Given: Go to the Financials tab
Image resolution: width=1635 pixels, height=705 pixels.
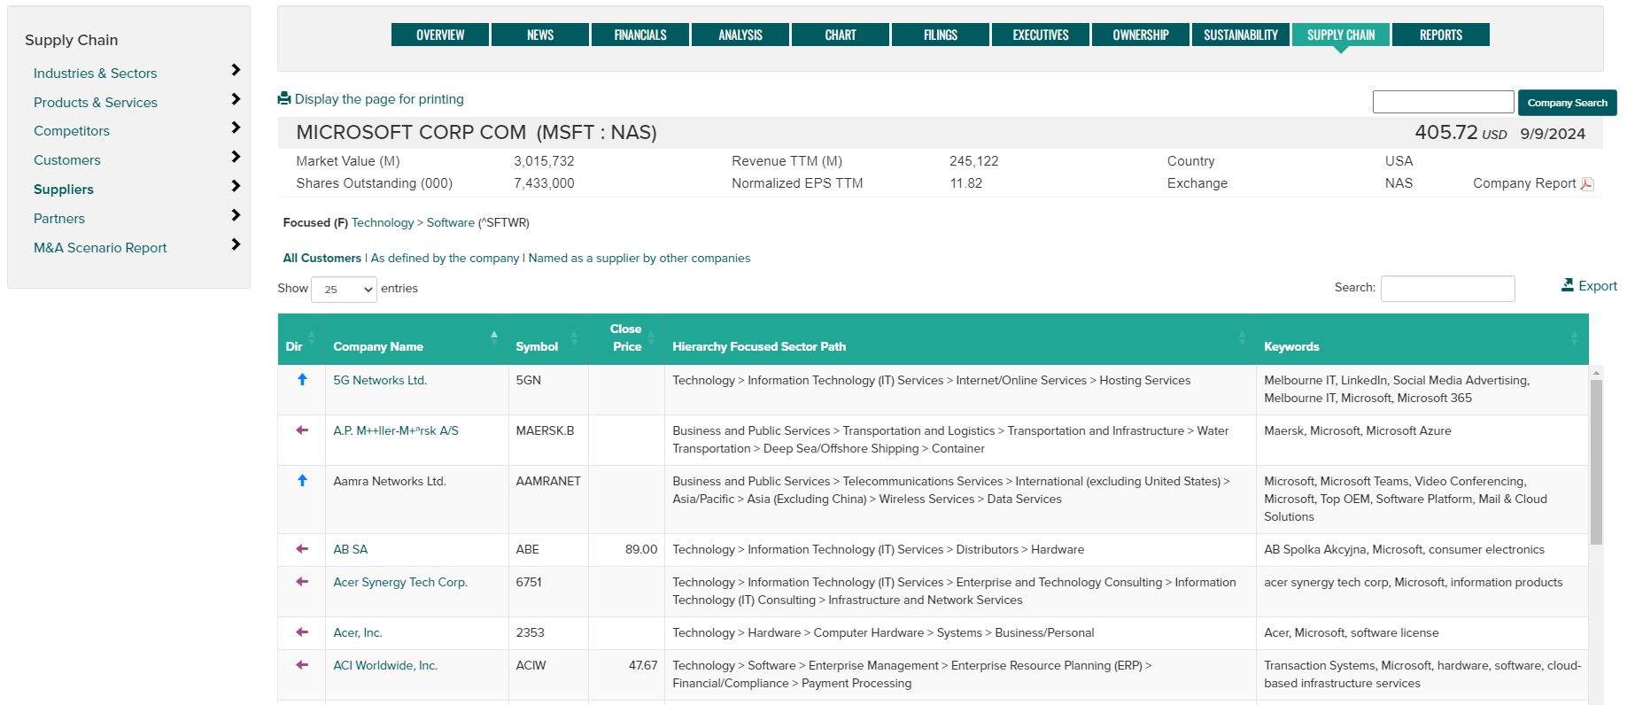Looking at the screenshot, I should (640, 35).
